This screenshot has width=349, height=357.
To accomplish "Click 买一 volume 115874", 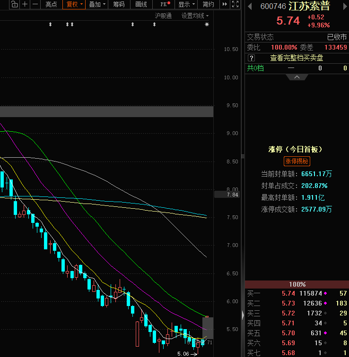I will [311, 293].
